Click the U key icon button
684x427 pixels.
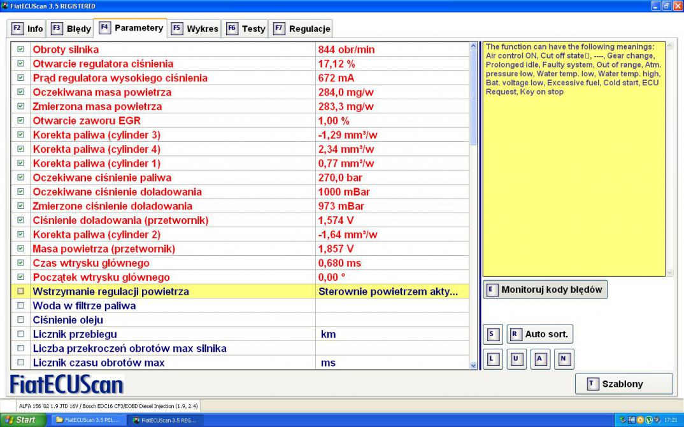click(x=515, y=359)
